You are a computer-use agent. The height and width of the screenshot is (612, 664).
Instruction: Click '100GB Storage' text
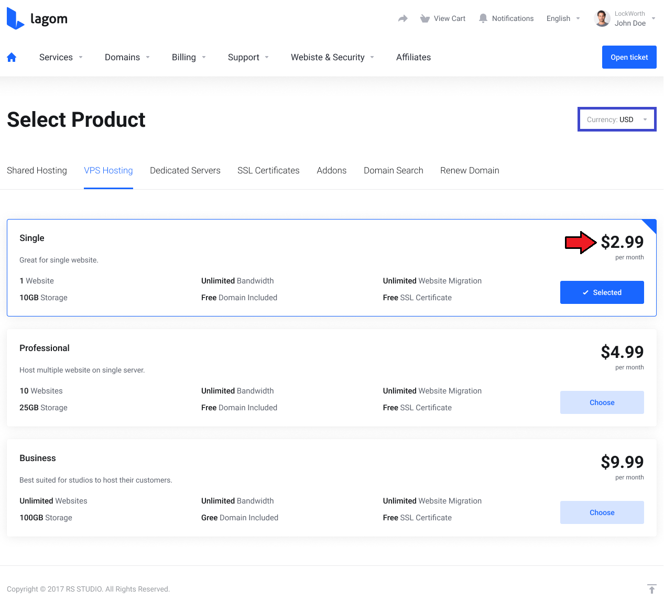pos(46,518)
